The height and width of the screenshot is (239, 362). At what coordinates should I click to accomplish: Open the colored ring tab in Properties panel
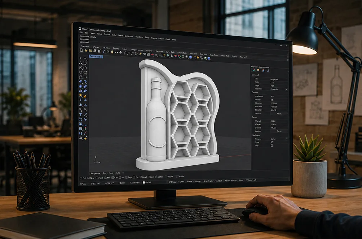254,70
